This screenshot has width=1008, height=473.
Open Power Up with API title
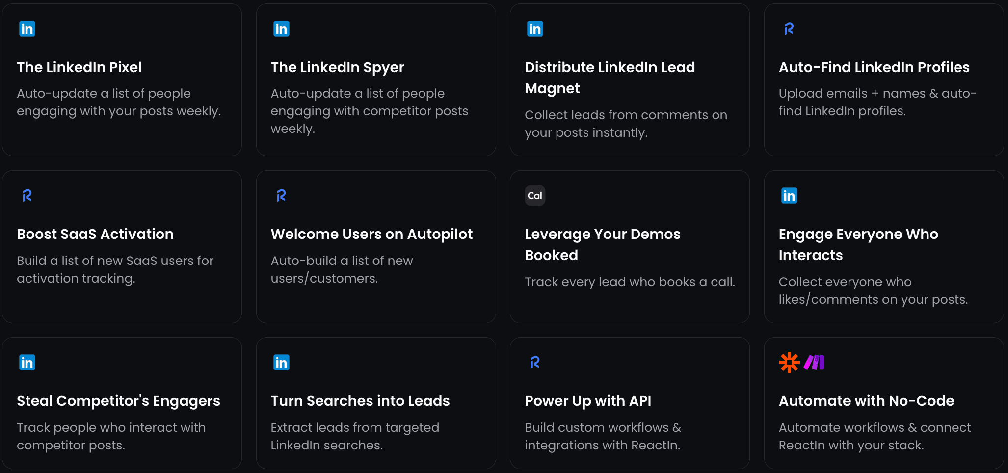click(x=588, y=401)
